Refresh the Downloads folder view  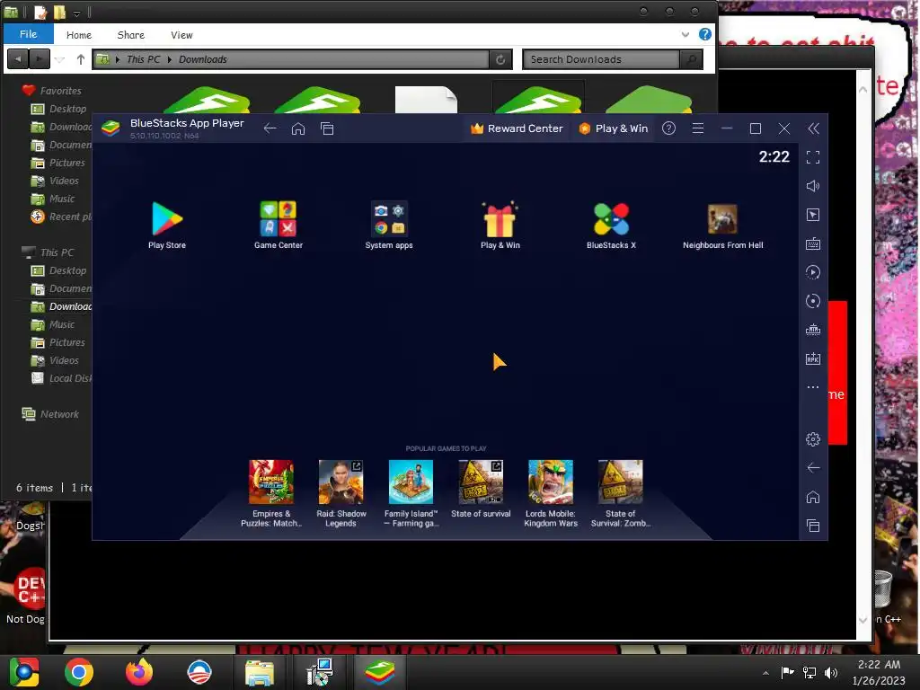[500, 59]
